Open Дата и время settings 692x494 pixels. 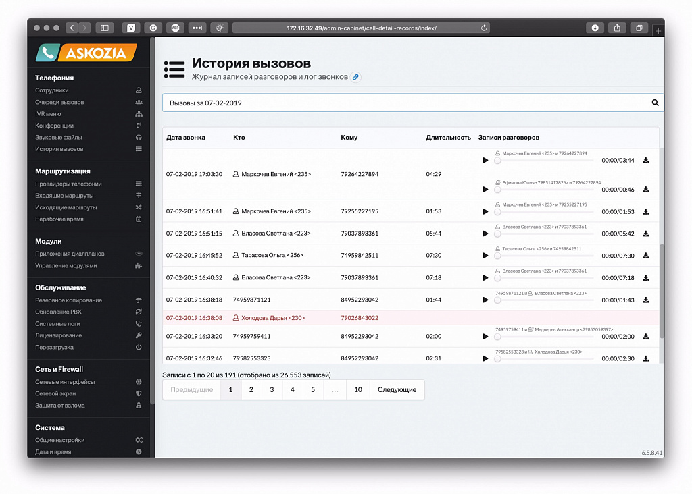pyautogui.click(x=53, y=451)
